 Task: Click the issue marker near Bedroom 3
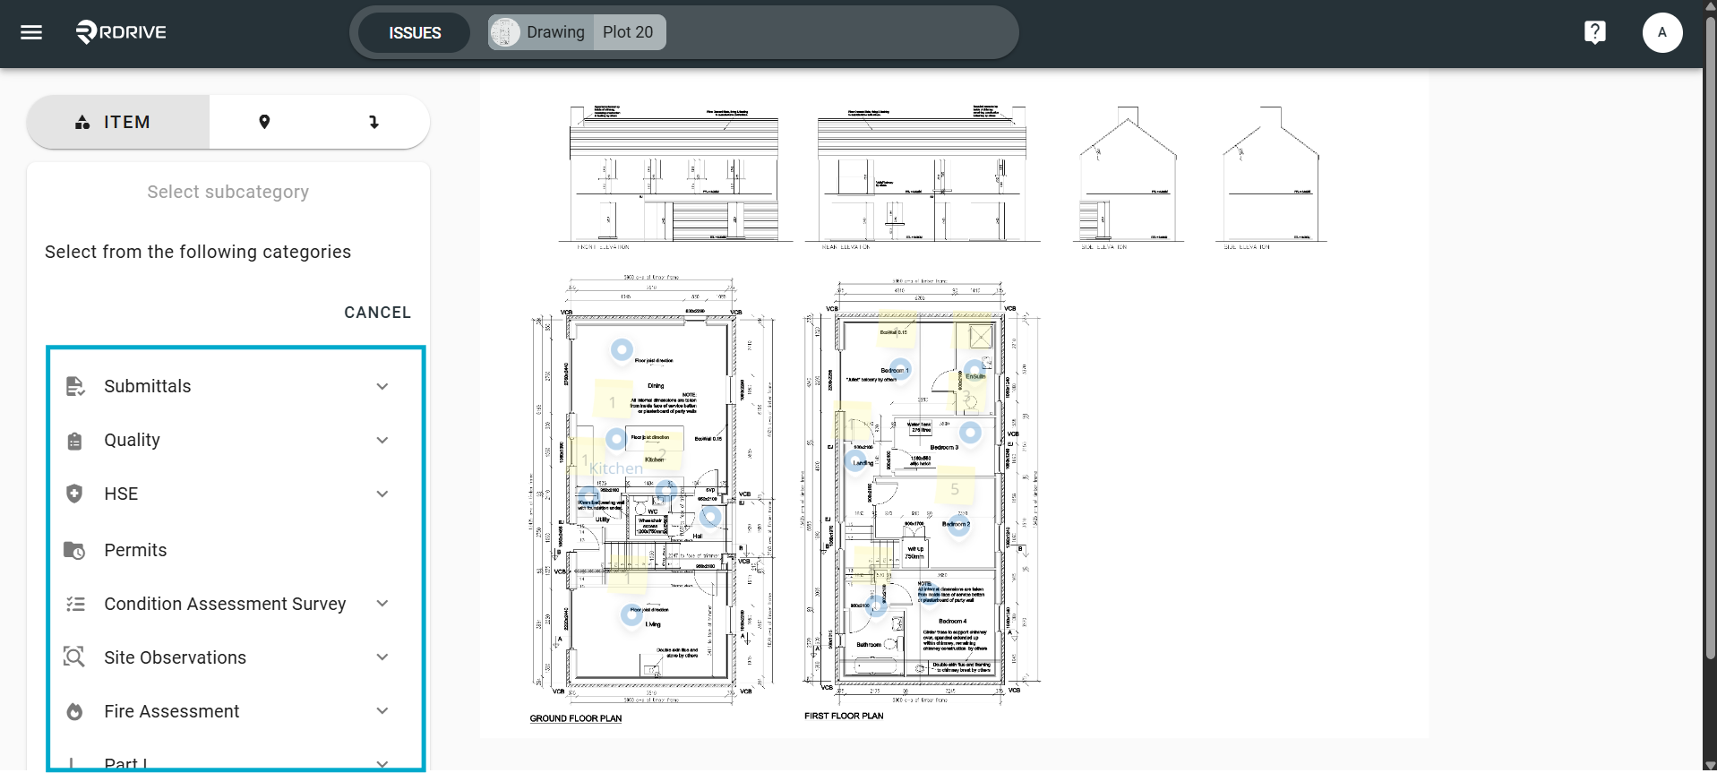(970, 433)
